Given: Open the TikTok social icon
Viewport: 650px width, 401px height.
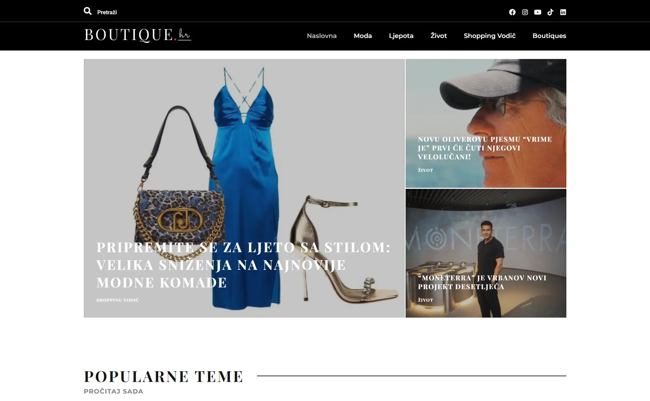Looking at the screenshot, I should [x=550, y=12].
